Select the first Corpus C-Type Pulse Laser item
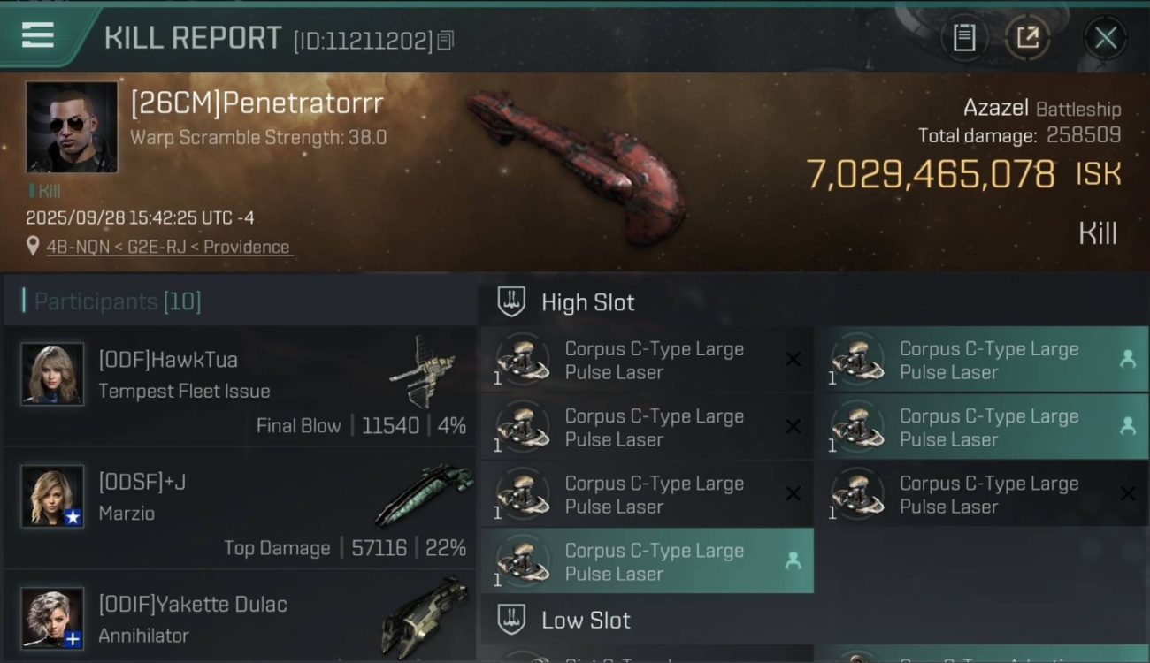The height and width of the screenshot is (663, 1150). (647, 360)
